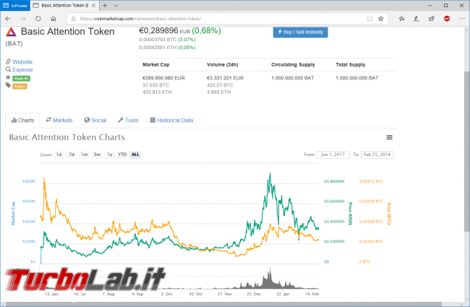Show tab previews dropdown chevron
470x307 pixels.
tap(116, 5)
